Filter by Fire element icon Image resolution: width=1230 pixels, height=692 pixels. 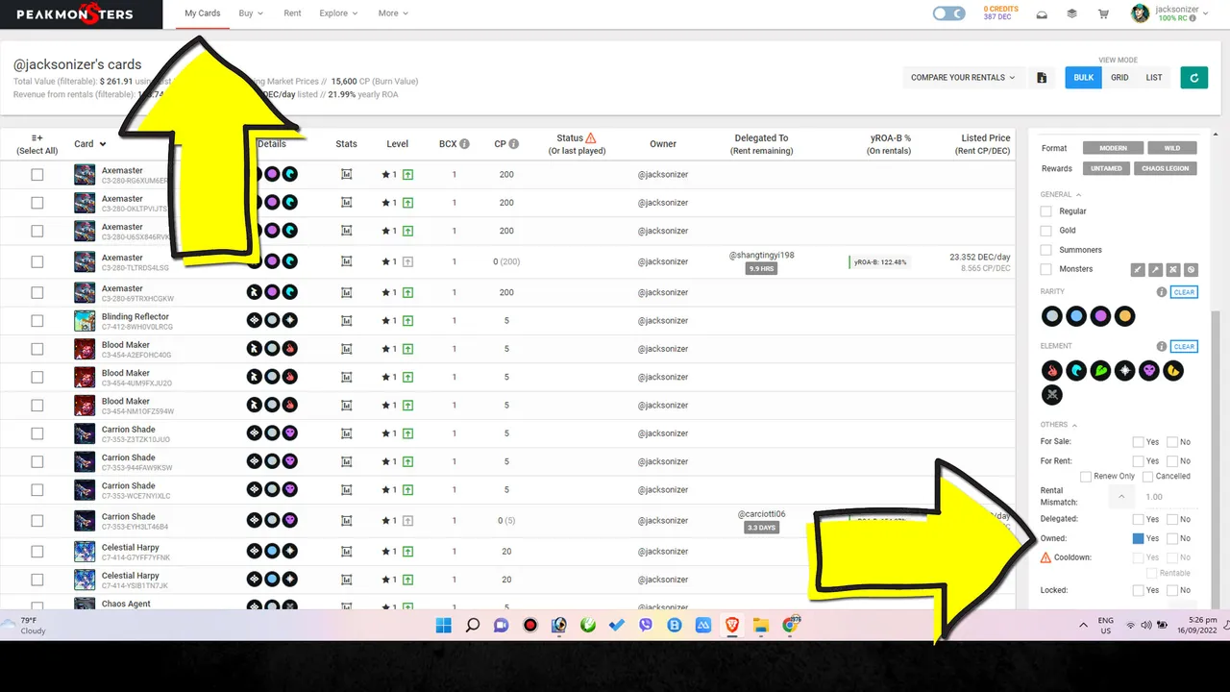click(1052, 370)
